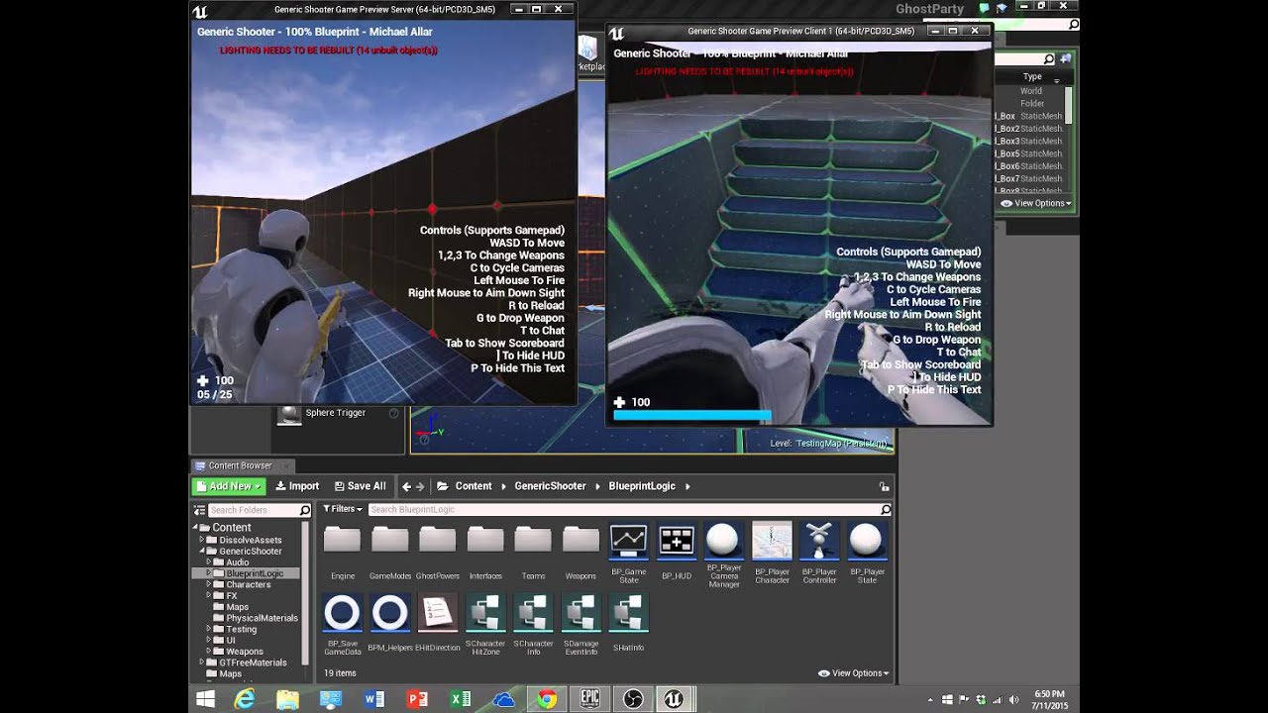Image resolution: width=1268 pixels, height=713 pixels.
Task: Go back in Content Browser history
Action: 406,486
